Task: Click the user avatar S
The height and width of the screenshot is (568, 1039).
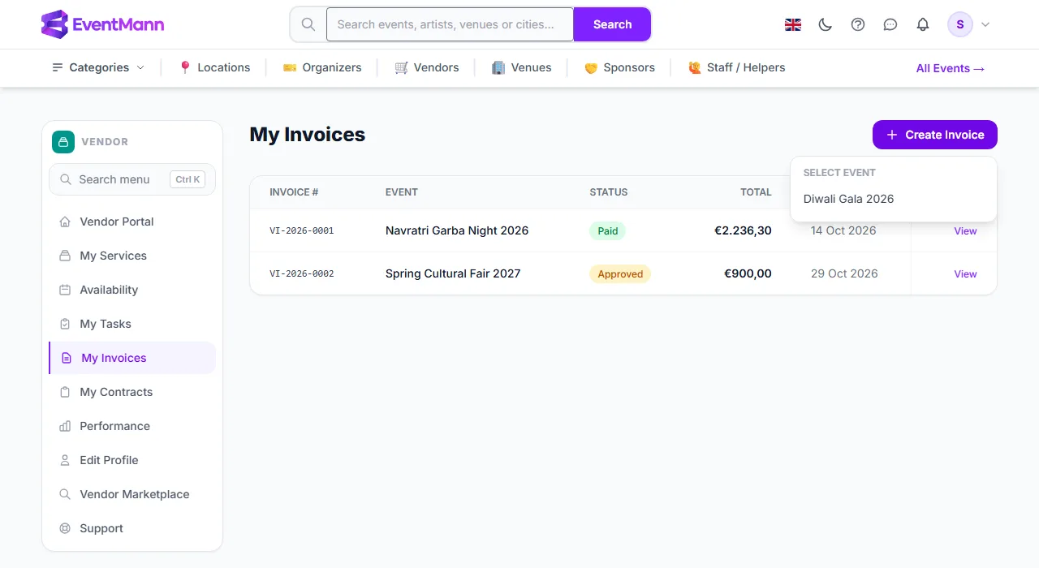Action: (960, 24)
